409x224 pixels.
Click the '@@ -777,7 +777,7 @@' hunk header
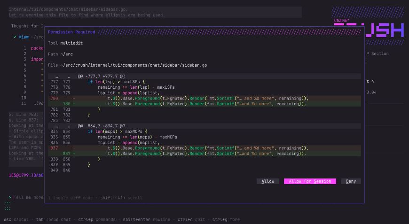102,76
